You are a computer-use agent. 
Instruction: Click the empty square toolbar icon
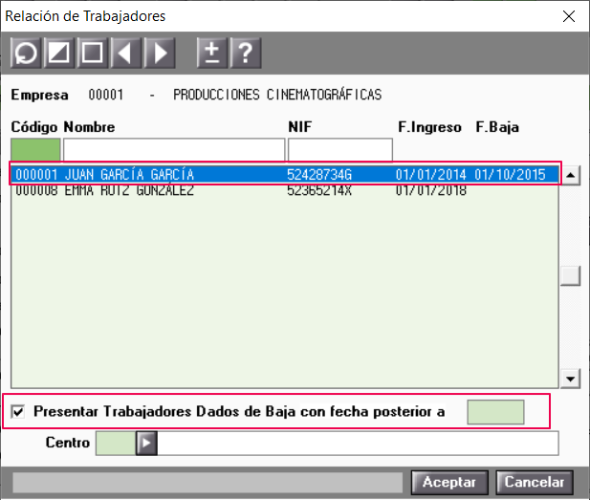pyautogui.click(x=92, y=53)
